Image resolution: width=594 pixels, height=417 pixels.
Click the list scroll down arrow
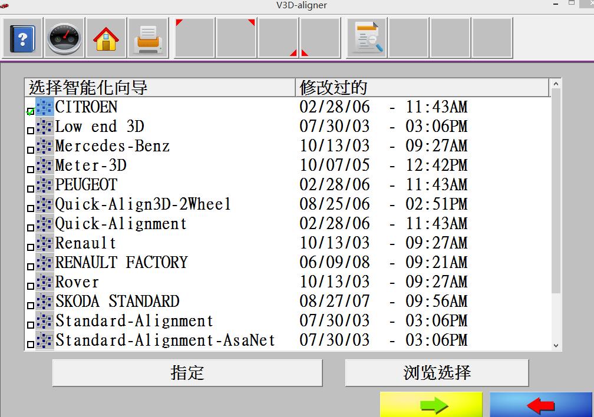pyautogui.click(x=556, y=346)
